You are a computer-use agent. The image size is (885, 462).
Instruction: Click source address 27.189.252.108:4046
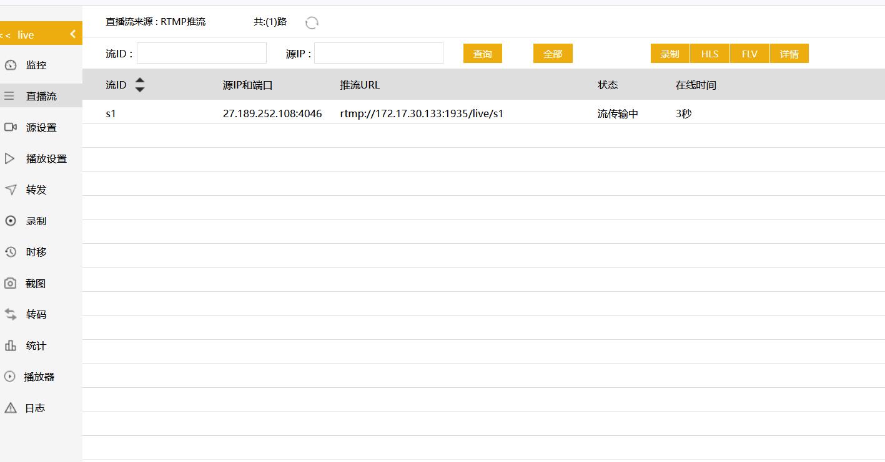click(272, 113)
